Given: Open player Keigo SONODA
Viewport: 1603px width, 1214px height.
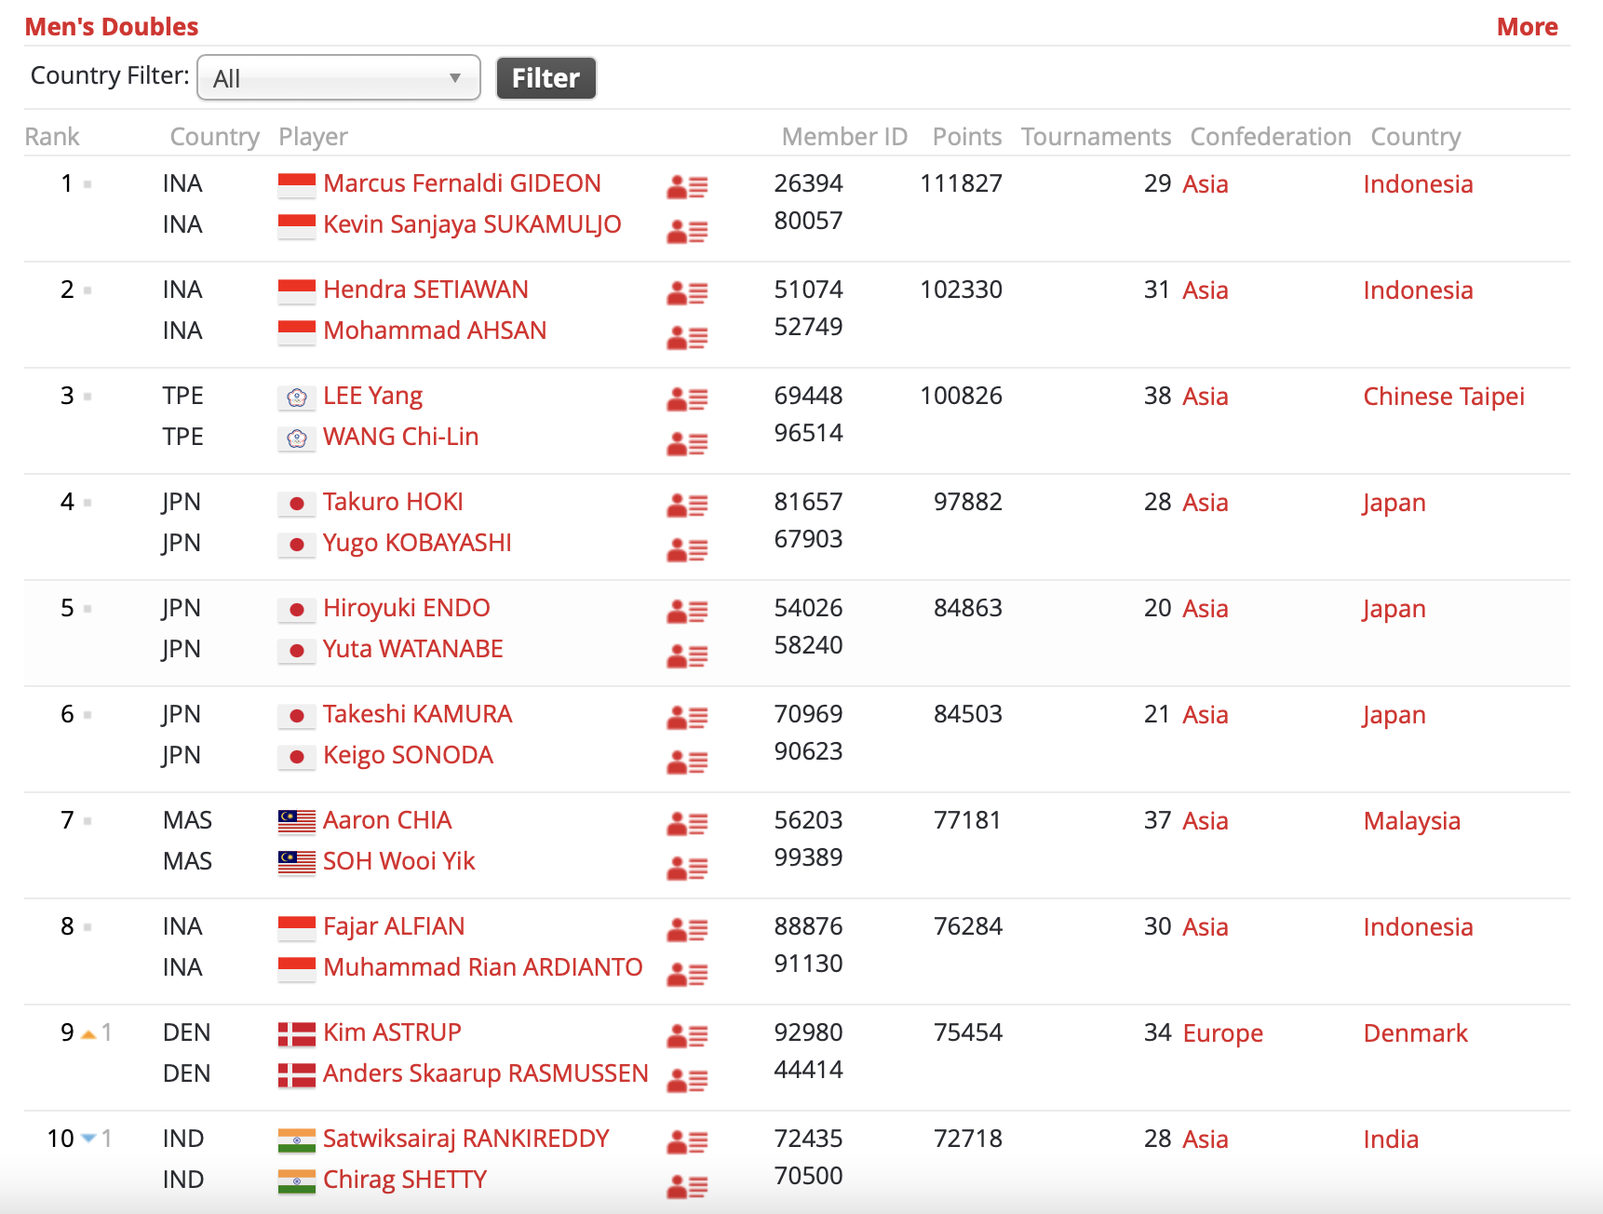Looking at the screenshot, I should (x=408, y=755).
